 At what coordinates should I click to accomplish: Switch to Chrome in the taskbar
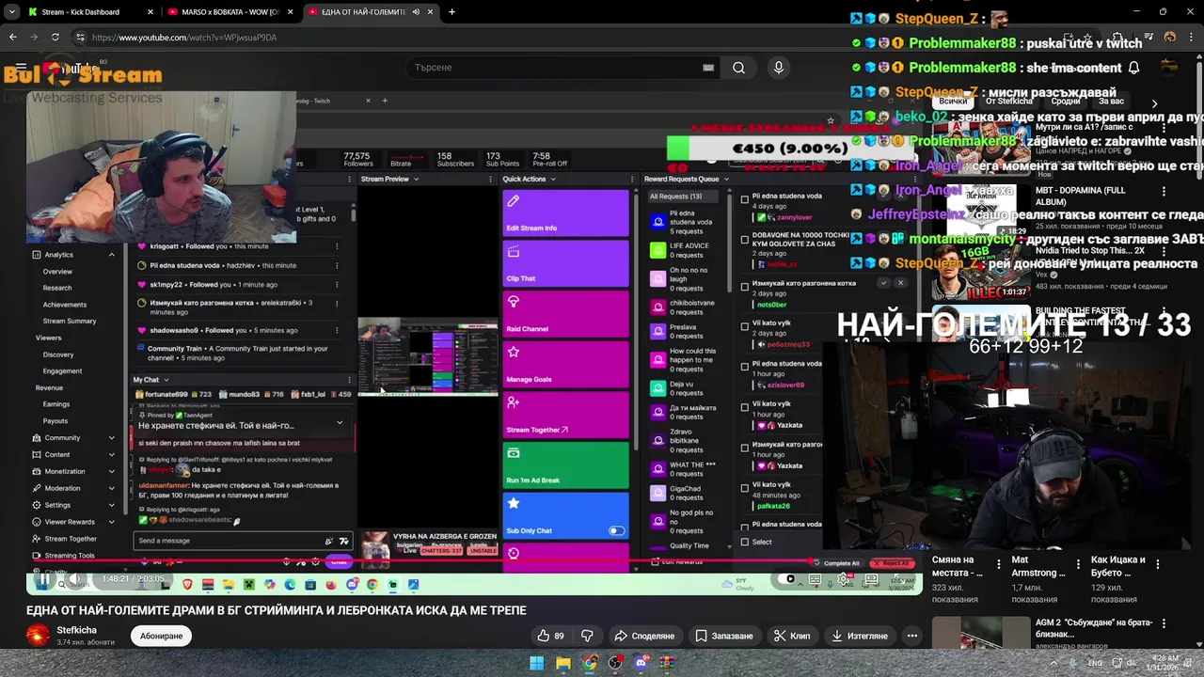[x=589, y=663]
